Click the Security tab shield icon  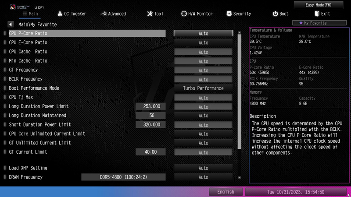pos(229,14)
